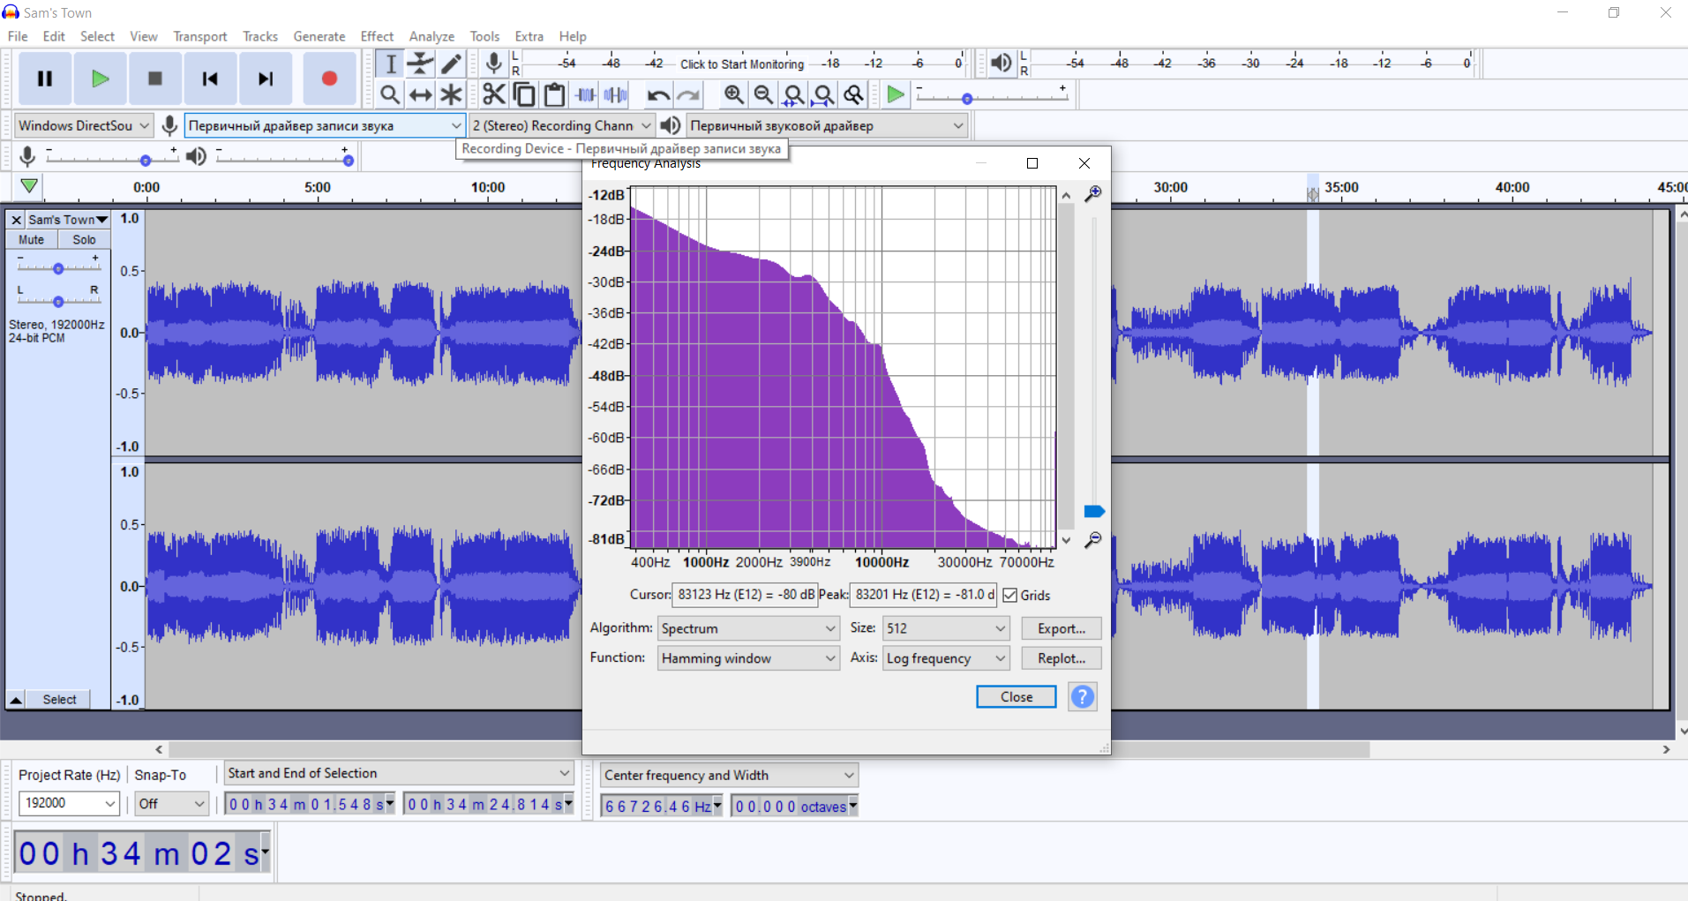Skip to end of the project
This screenshot has height=901, width=1688.
(x=265, y=79)
